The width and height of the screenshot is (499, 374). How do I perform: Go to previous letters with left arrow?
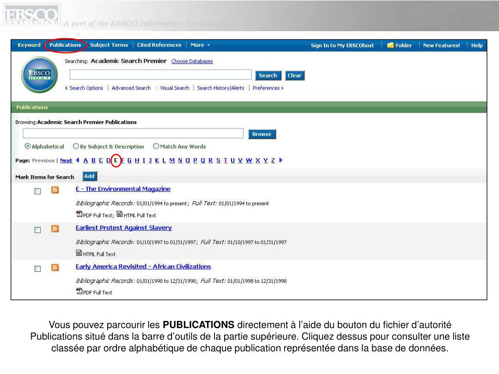click(x=77, y=160)
